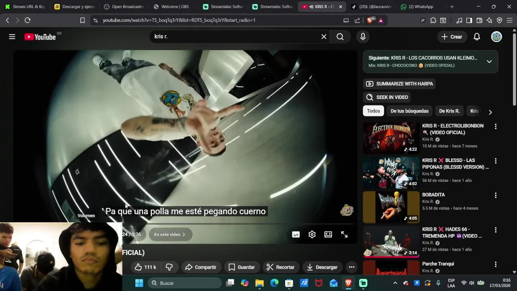The image size is (517, 291).
Task: Click the address bar URL
Action: [179, 20]
